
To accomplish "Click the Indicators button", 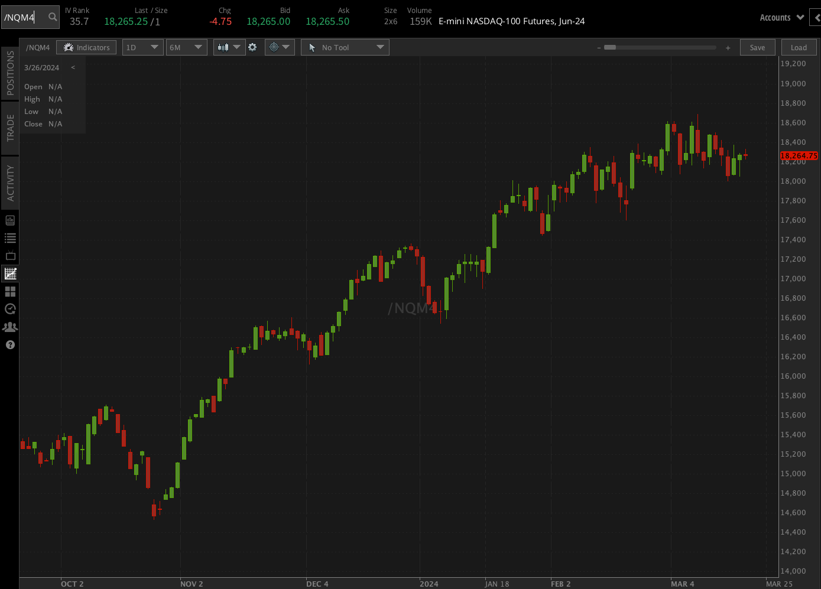I will tap(86, 47).
